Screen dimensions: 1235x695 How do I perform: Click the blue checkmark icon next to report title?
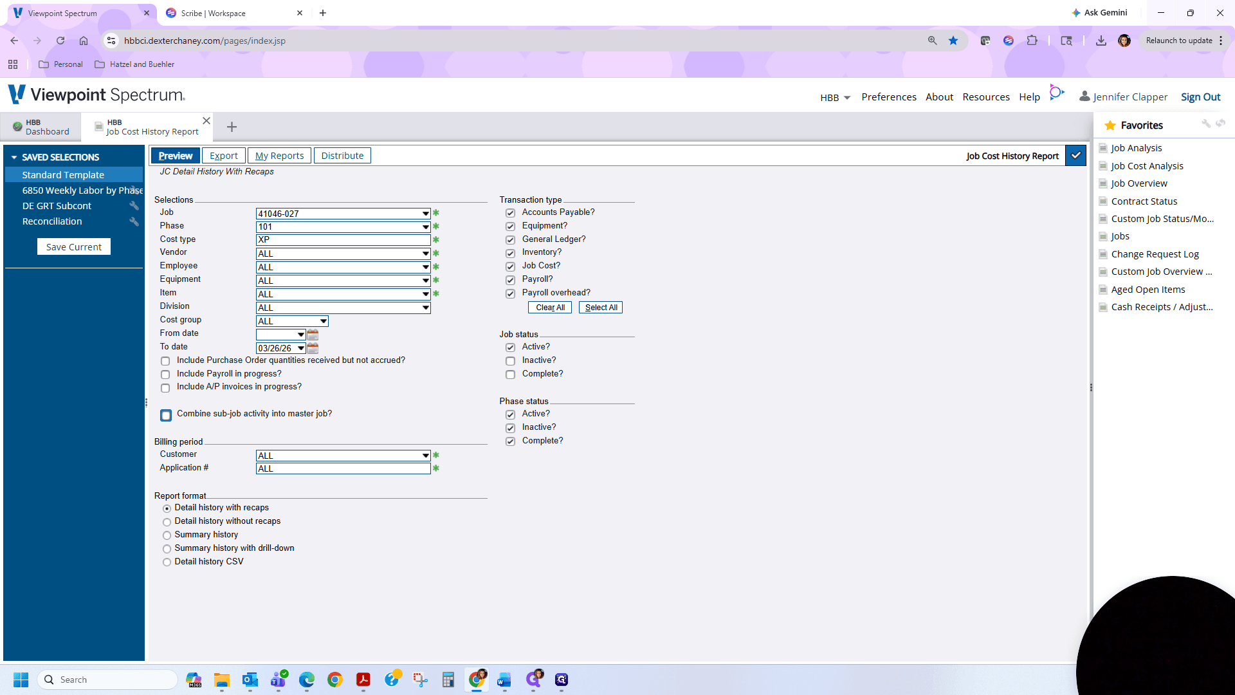pos(1075,156)
